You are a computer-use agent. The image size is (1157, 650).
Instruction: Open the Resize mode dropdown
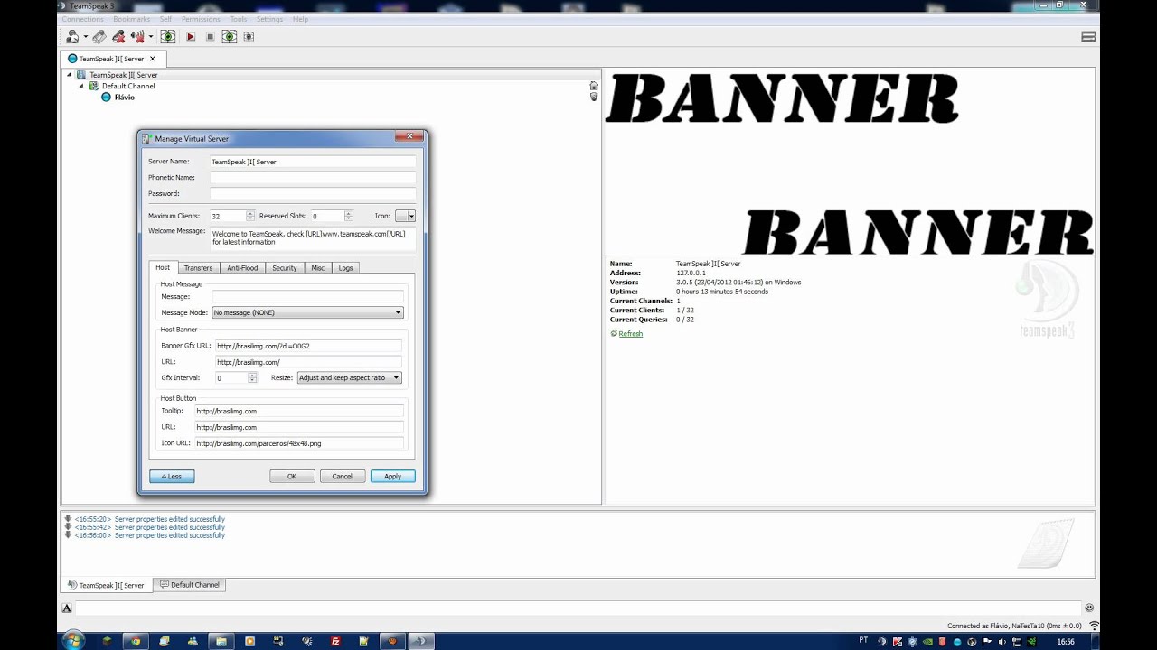point(349,378)
